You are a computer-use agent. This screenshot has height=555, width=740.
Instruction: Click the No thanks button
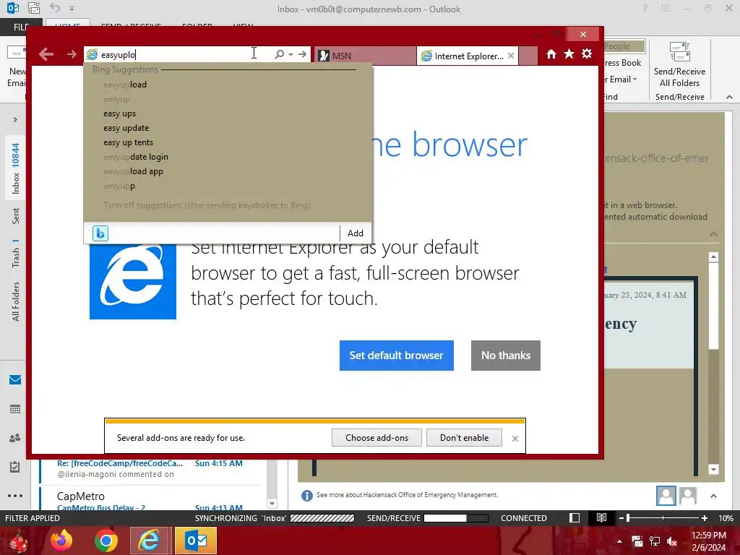pos(505,356)
